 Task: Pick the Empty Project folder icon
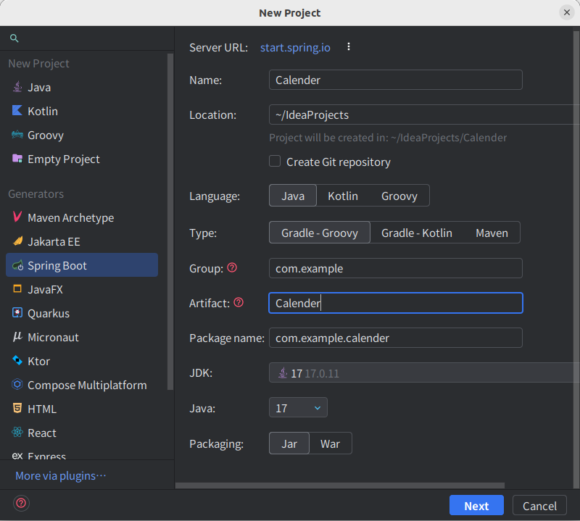tap(17, 159)
